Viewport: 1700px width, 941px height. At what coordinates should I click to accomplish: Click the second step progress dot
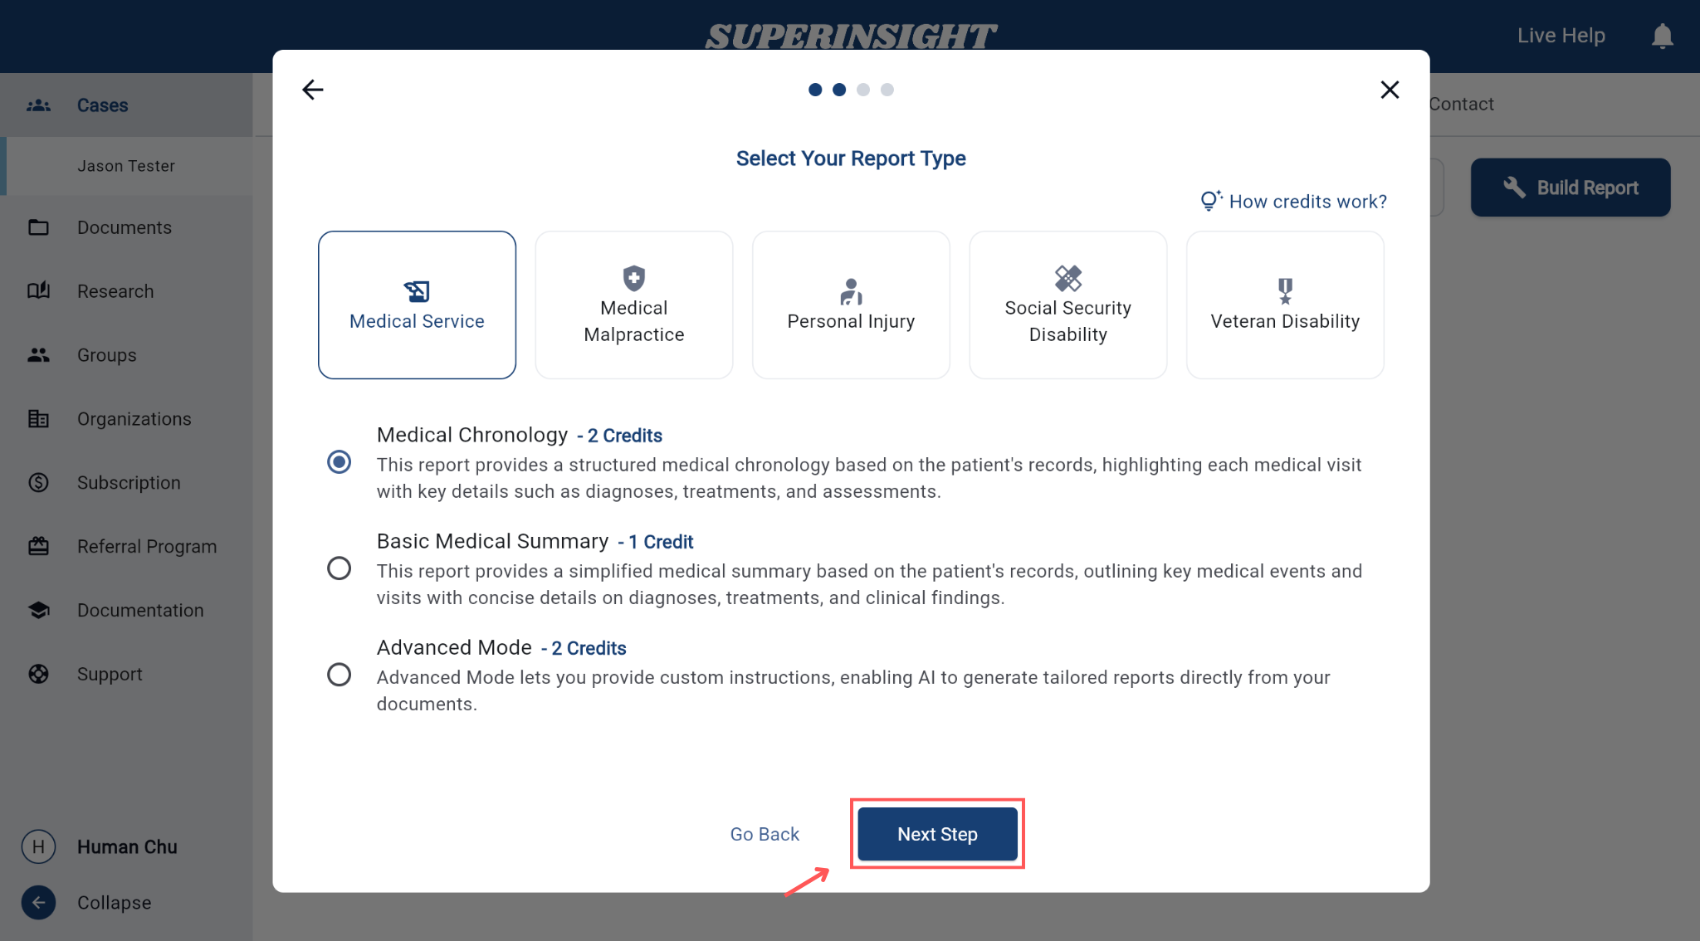(839, 90)
